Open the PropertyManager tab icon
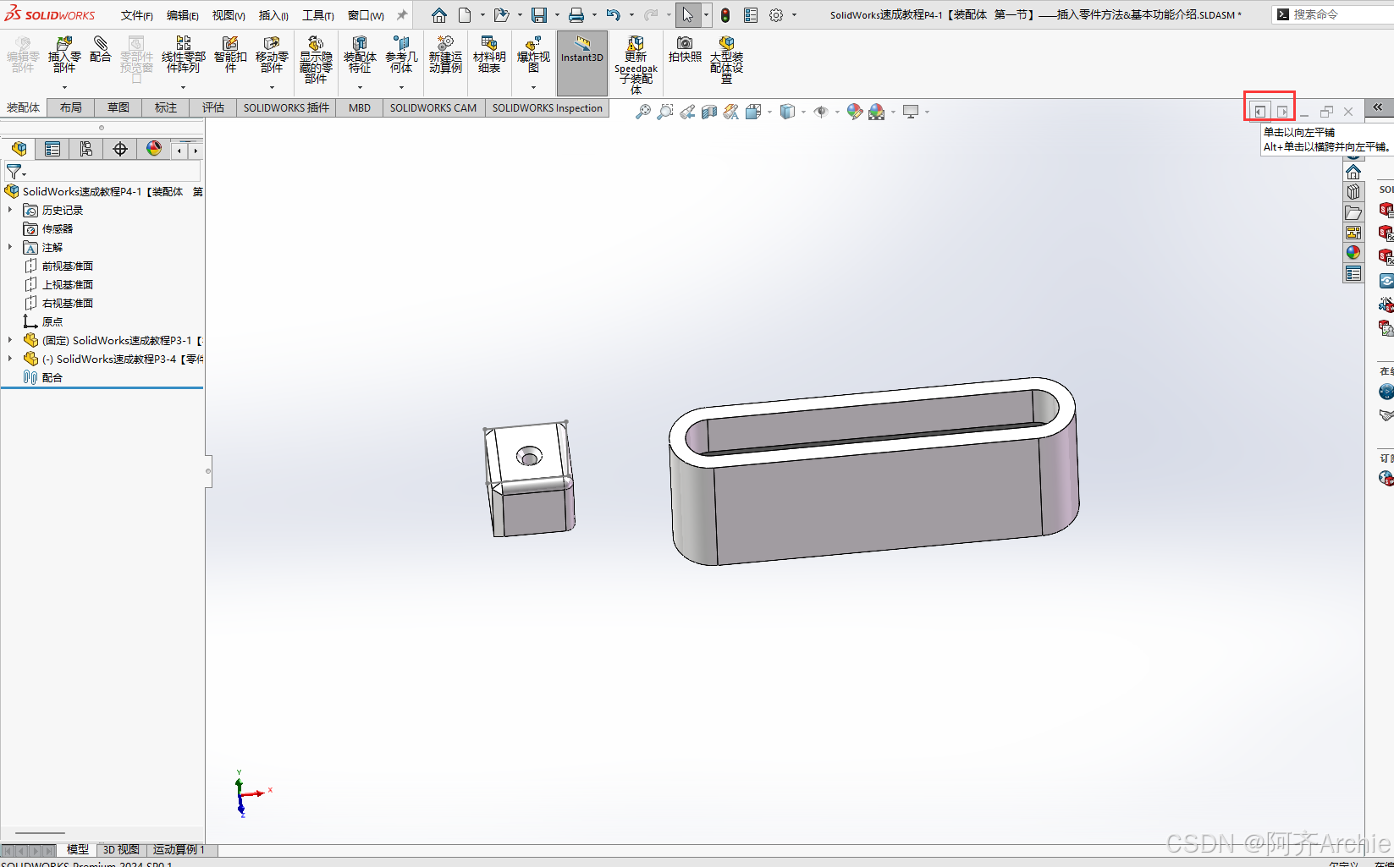The width and height of the screenshot is (1394, 867). click(x=52, y=150)
